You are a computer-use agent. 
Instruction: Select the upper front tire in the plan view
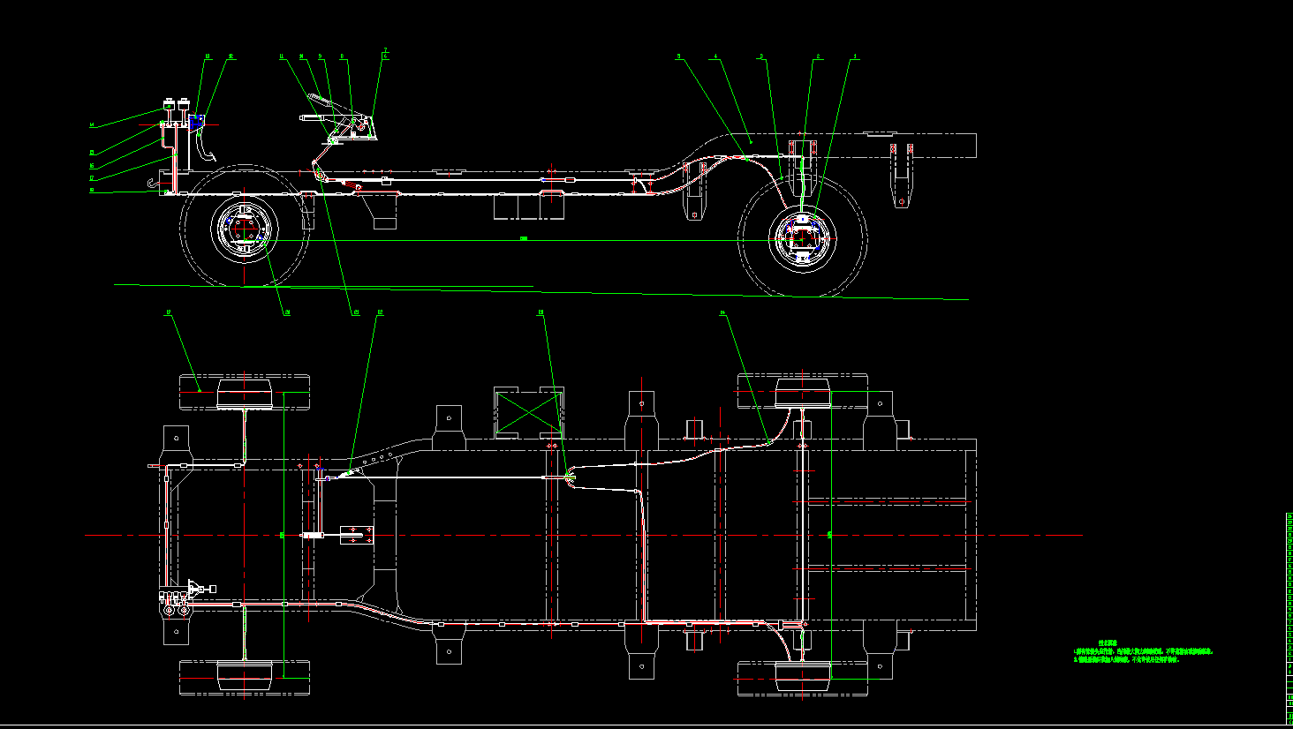pyautogui.click(x=245, y=393)
